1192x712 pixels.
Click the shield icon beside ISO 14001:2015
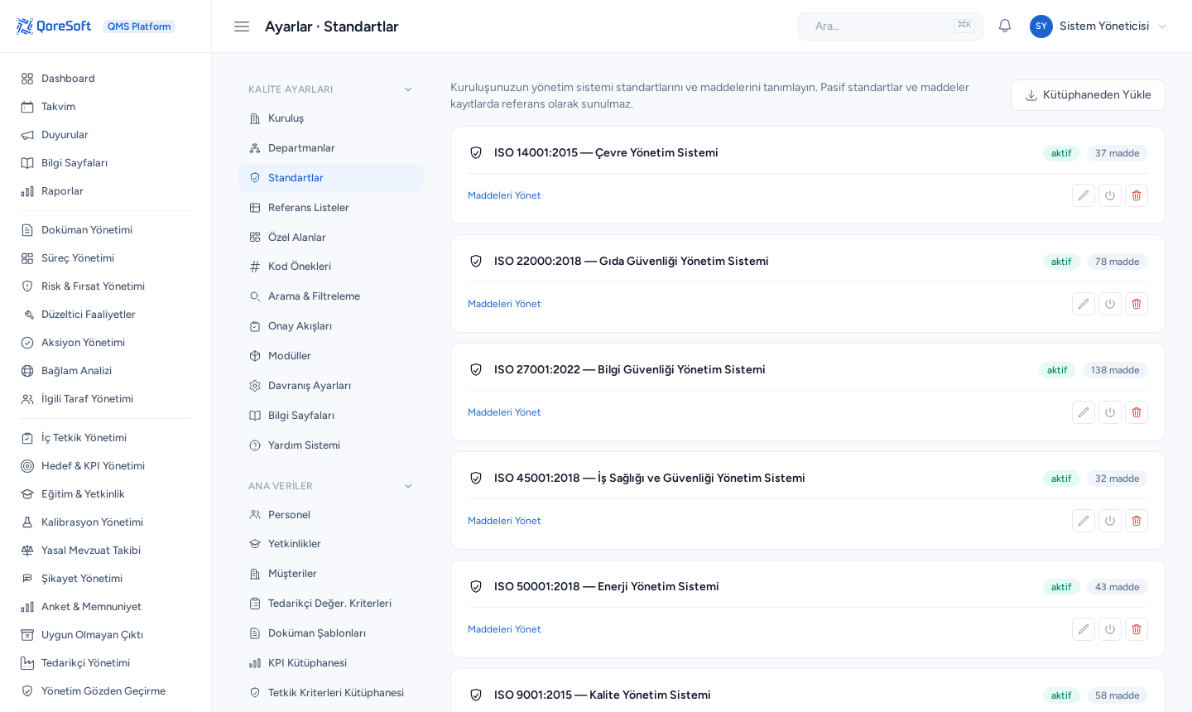click(x=476, y=153)
